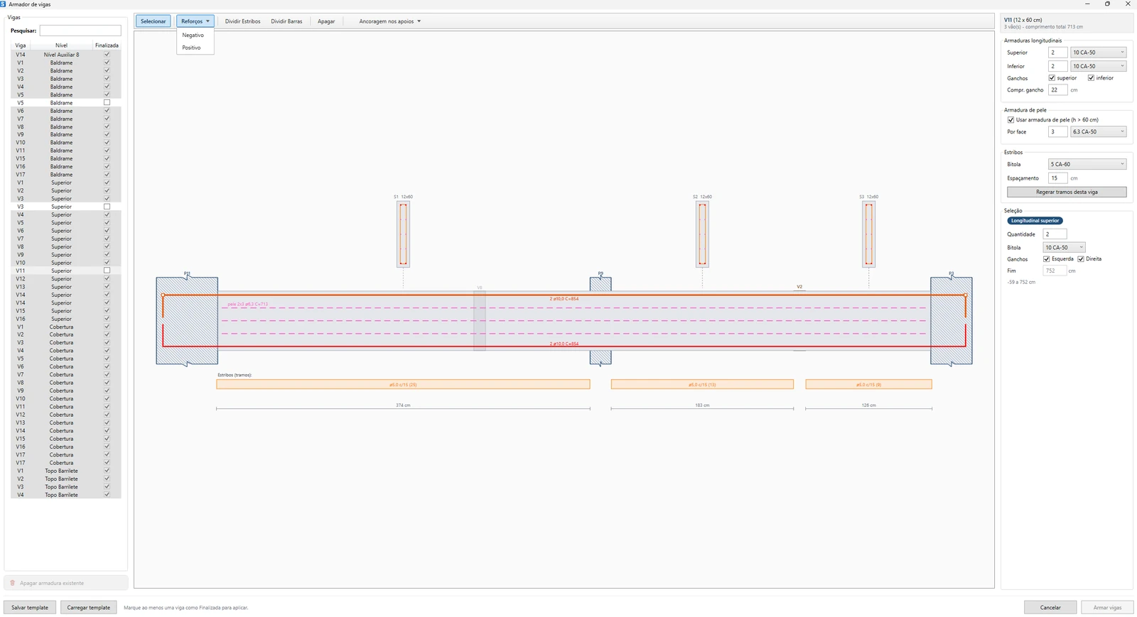The height and width of the screenshot is (617, 1137).
Task: Click Seleção Quantidade input field
Action: click(1055, 234)
